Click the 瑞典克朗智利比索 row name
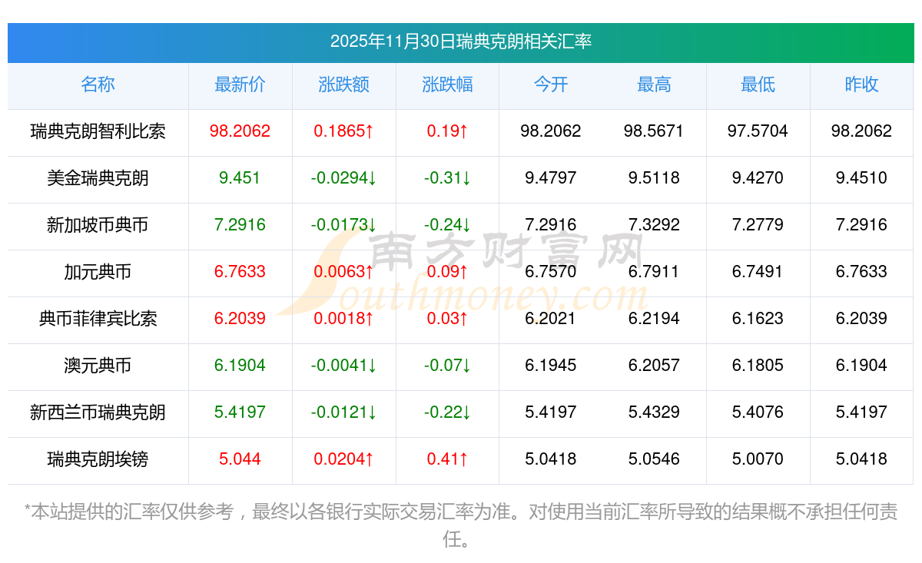 pyautogui.click(x=98, y=131)
